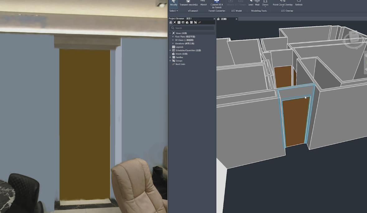This screenshot has width=367, height=213.
Task: Click the home icon in Project Browser toolbar
Action: 171,22
